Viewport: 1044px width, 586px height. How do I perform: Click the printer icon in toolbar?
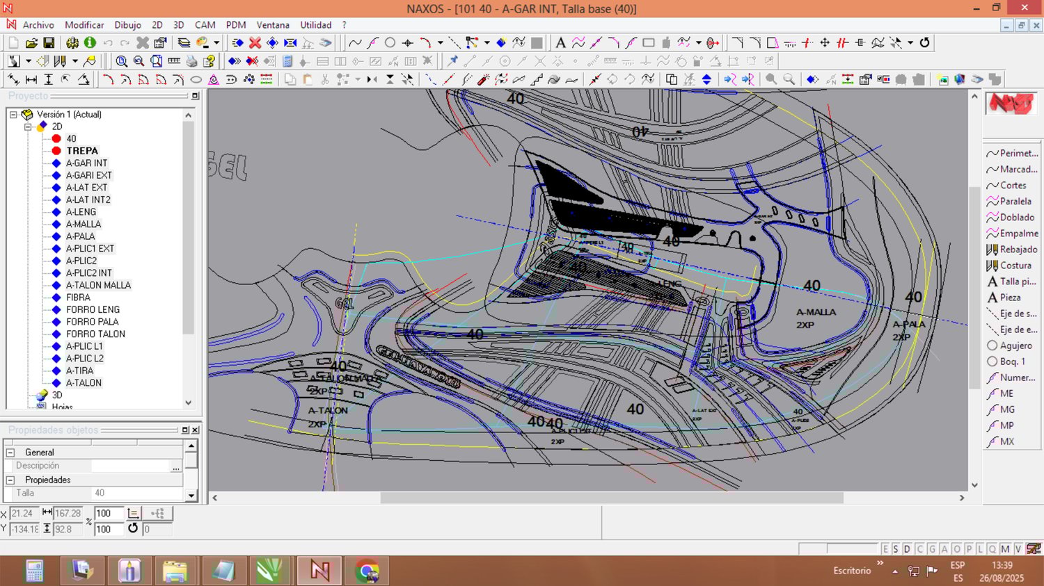(x=192, y=61)
